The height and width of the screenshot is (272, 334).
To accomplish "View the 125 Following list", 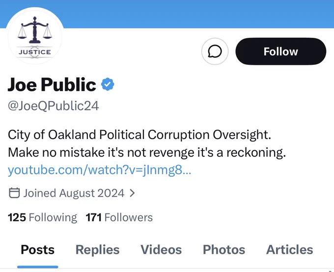I will tap(42, 218).
